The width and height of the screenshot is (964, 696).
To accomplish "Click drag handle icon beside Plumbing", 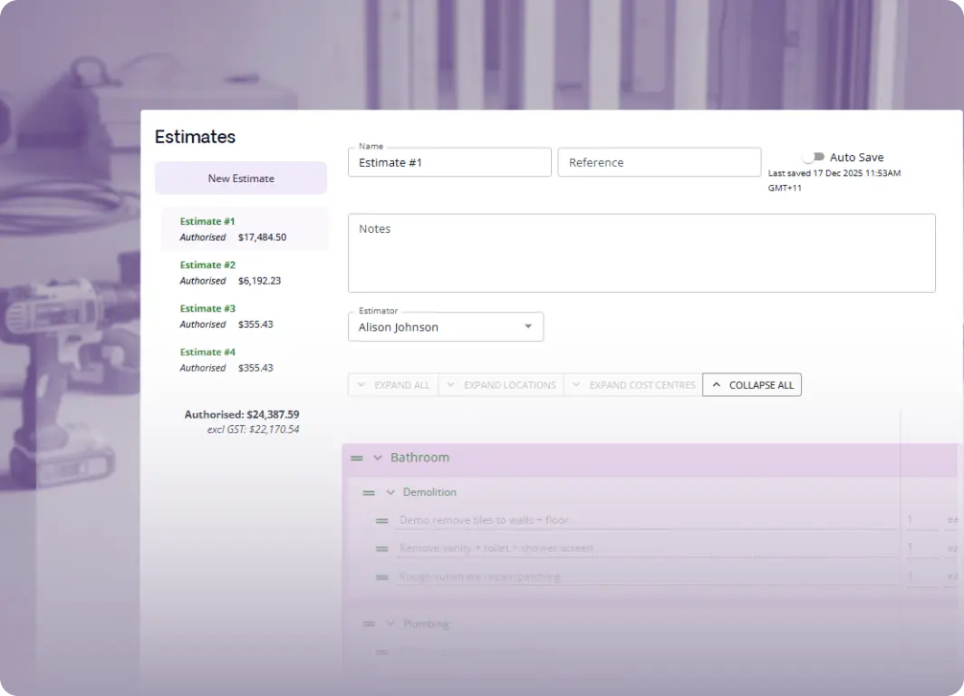I will [x=369, y=624].
